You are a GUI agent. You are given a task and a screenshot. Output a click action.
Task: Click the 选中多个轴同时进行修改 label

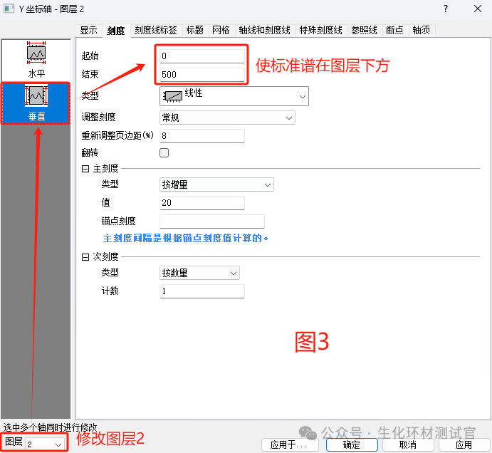51,427
